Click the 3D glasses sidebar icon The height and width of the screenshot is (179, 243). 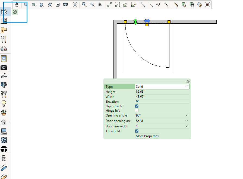coord(4,49)
